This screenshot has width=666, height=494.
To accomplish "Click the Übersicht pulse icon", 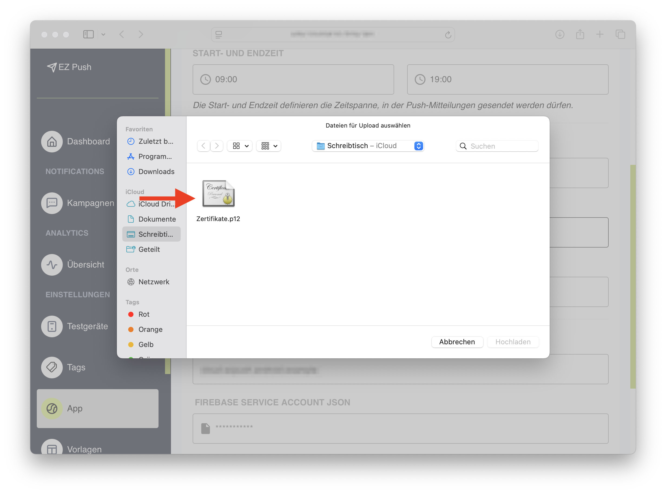I will (52, 265).
